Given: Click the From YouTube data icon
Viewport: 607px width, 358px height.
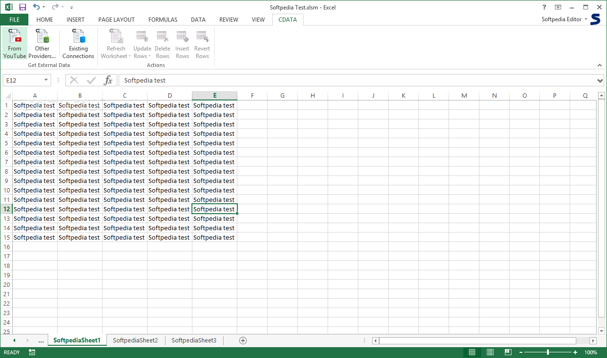Looking at the screenshot, I should (x=15, y=44).
